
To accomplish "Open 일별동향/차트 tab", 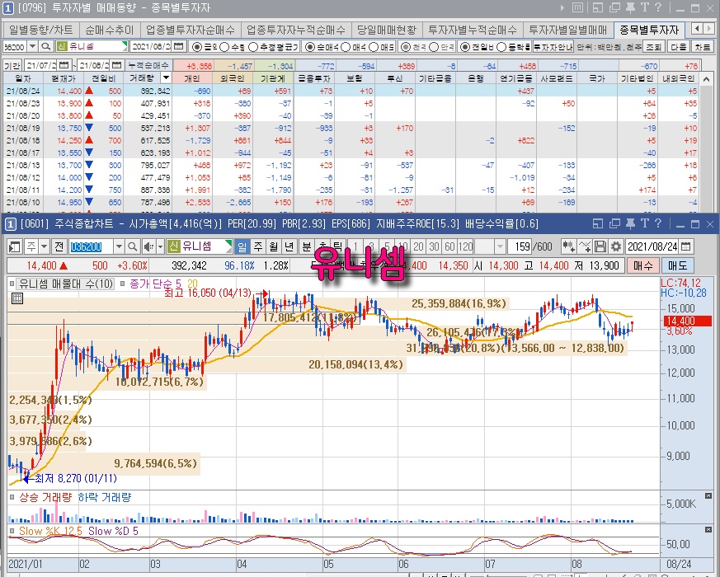I will [41, 30].
